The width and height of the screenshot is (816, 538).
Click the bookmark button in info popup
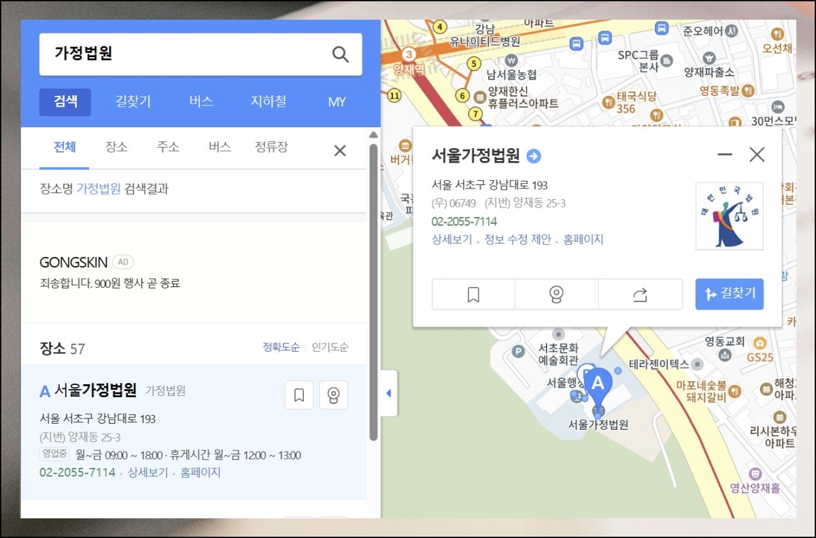[x=473, y=295]
